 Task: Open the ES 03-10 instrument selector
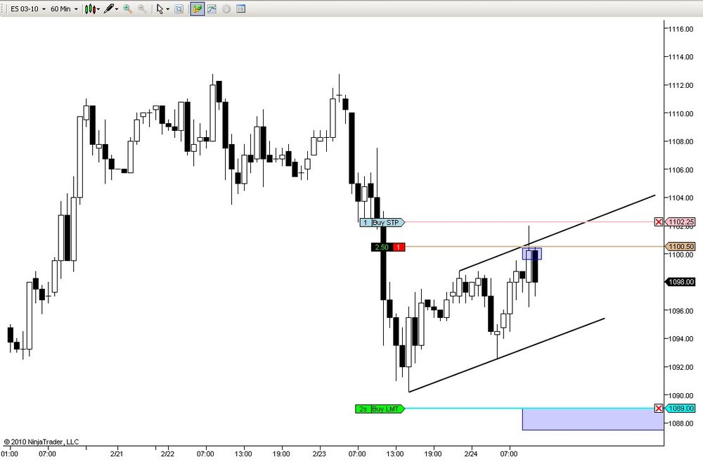click(28, 8)
